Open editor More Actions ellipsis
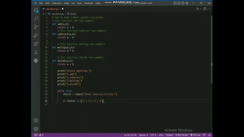Viewport: 244px width, 137px height. 209,9
